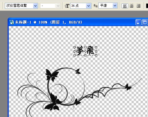Screen dimensions: 148x117
Task: Toggle right align text
Action: (x=138, y=6)
